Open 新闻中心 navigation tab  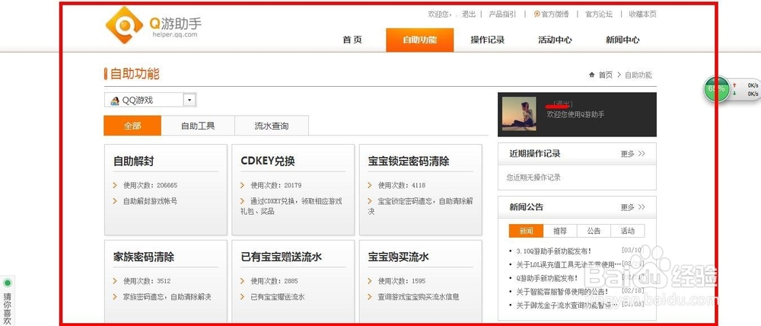622,40
